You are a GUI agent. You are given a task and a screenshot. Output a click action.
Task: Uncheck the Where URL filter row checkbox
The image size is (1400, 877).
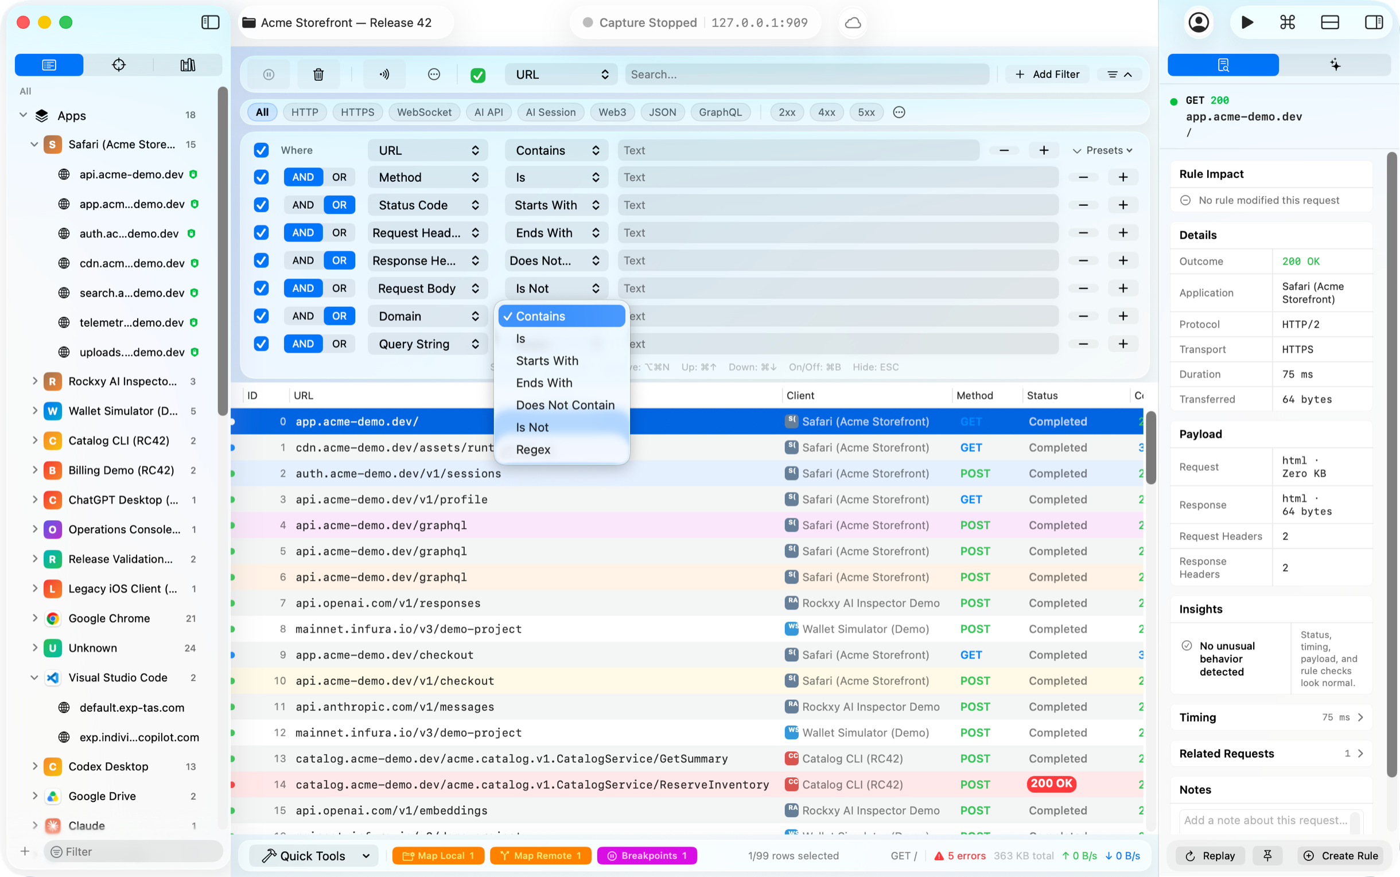click(261, 150)
